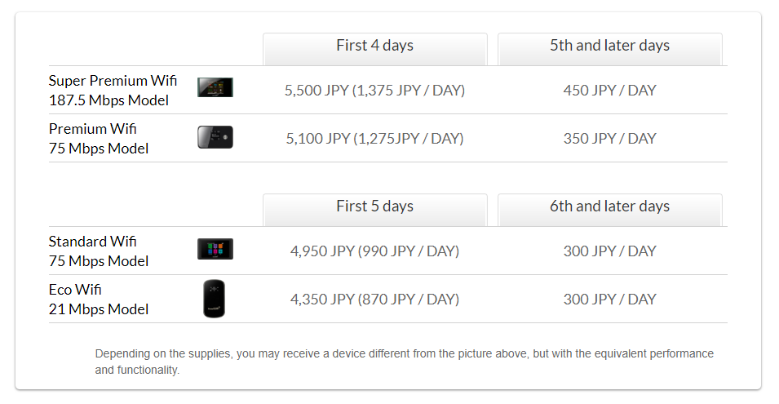Click the device supplies disclaimer text
The image size is (779, 404).
pyautogui.click(x=405, y=362)
